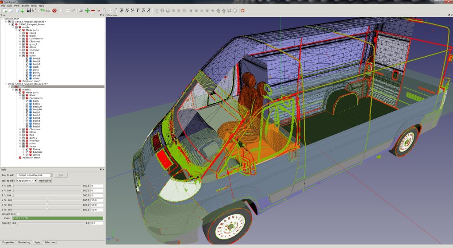Open the Tool to edit Clip plane dropdown
Screen dimensions: 453x248
point(27,181)
